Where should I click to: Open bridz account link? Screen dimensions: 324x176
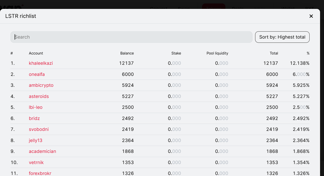coord(34,118)
